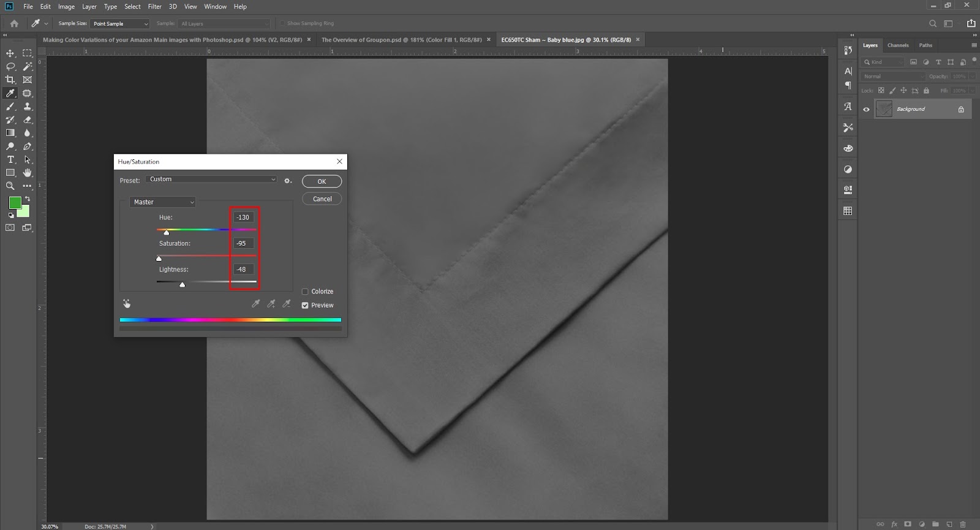Image resolution: width=980 pixels, height=530 pixels.
Task: Open the Filter menu
Action: coord(154,7)
